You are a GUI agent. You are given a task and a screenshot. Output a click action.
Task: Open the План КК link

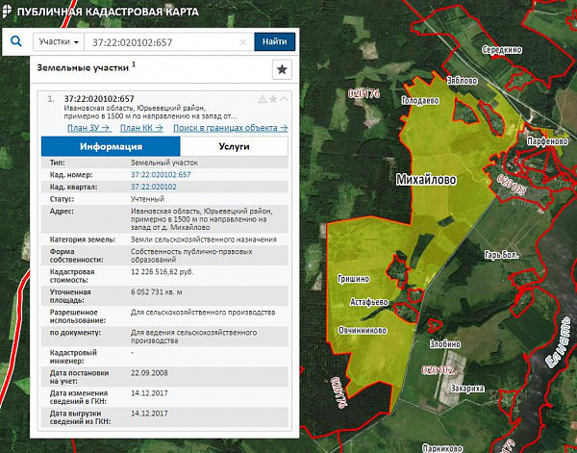141,127
